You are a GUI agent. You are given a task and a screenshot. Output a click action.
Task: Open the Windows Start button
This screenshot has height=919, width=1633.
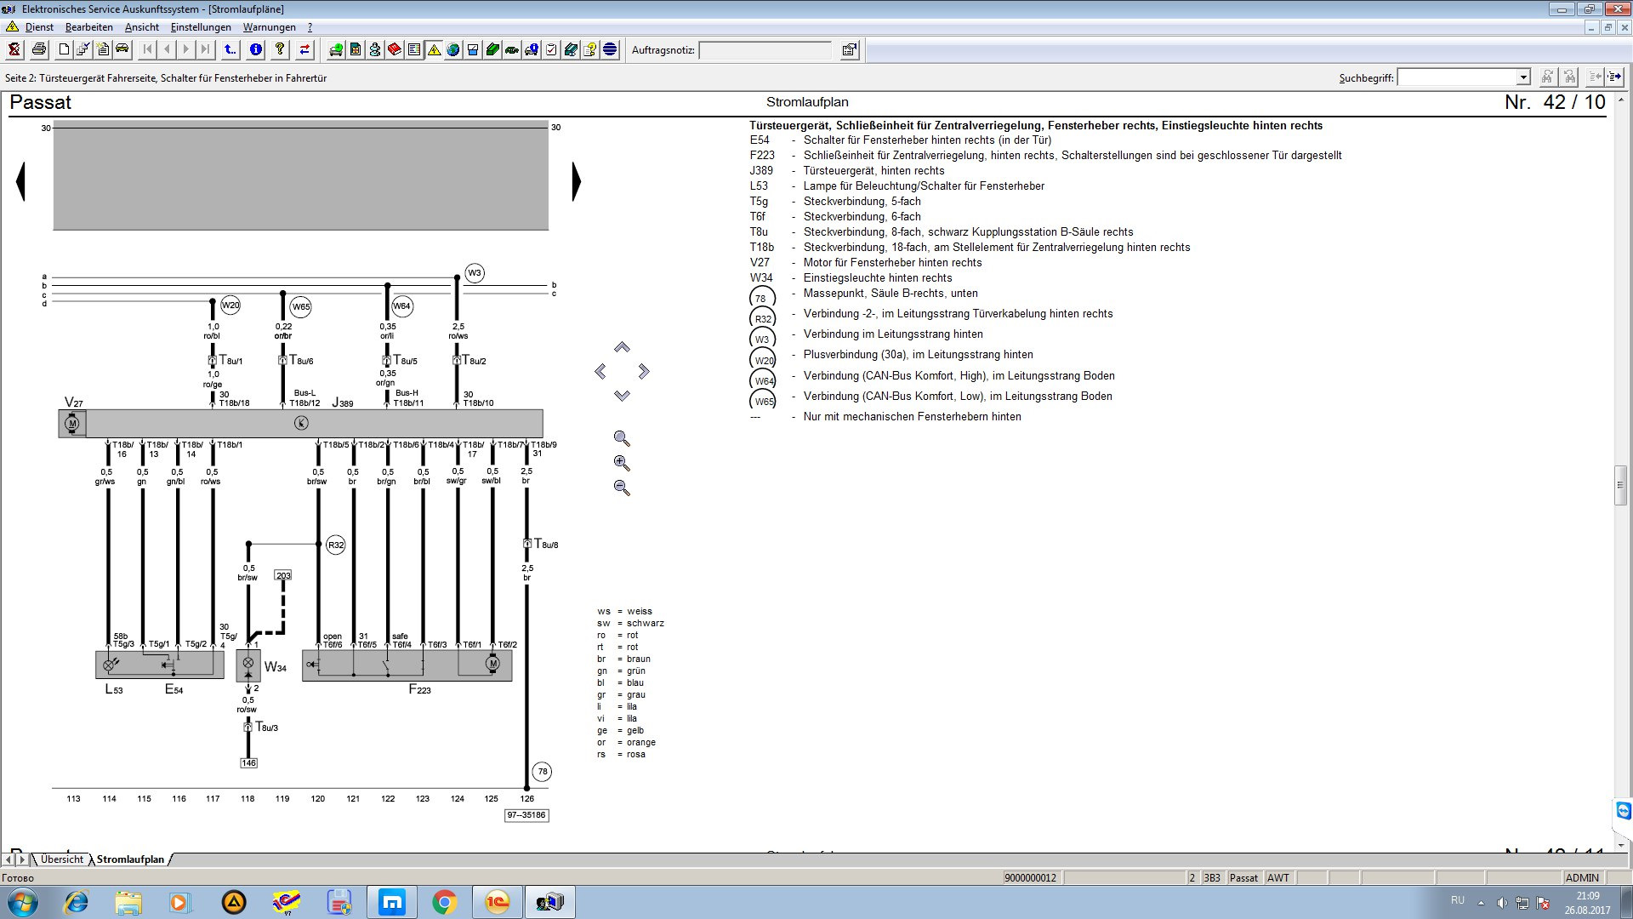[22, 902]
